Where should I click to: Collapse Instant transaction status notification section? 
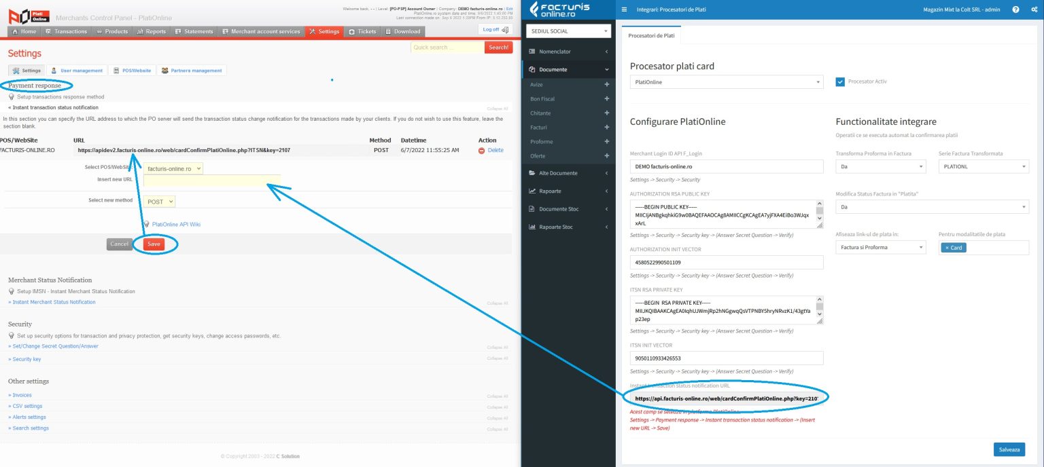[x=53, y=107]
